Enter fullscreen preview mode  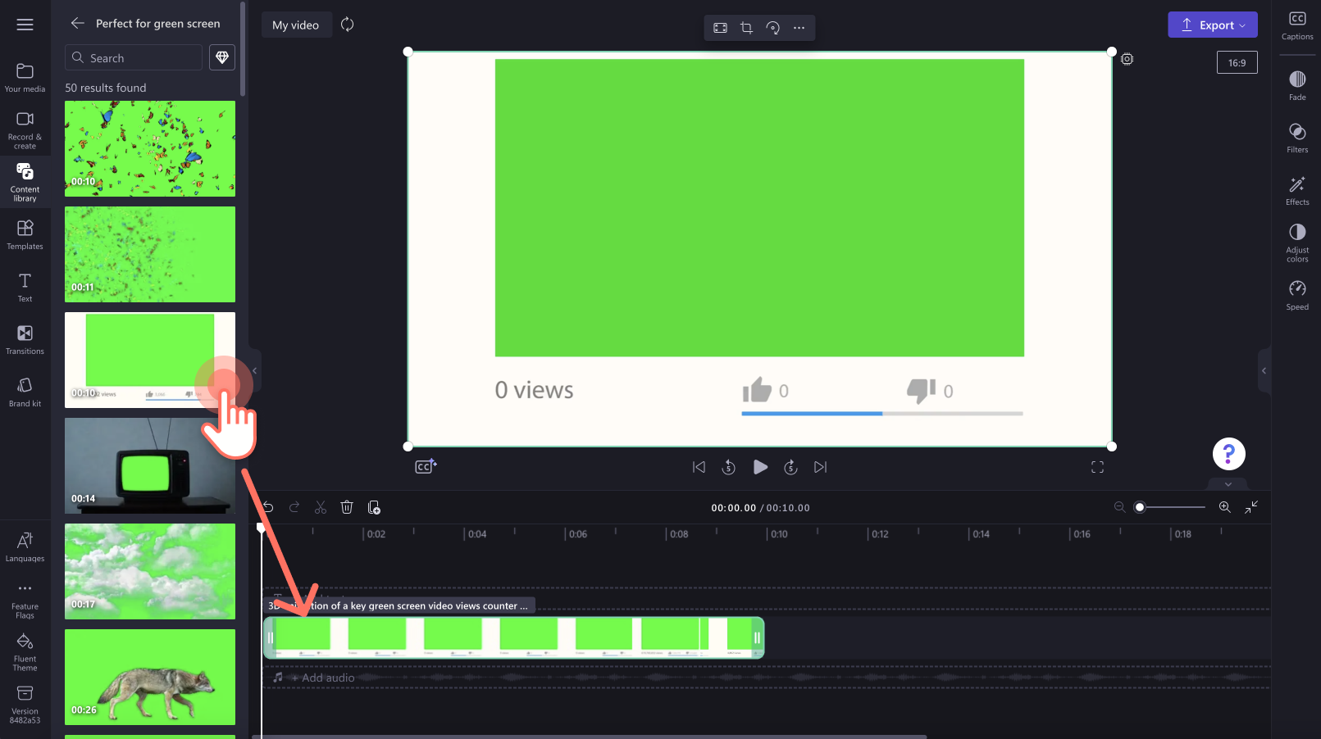pyautogui.click(x=1097, y=467)
